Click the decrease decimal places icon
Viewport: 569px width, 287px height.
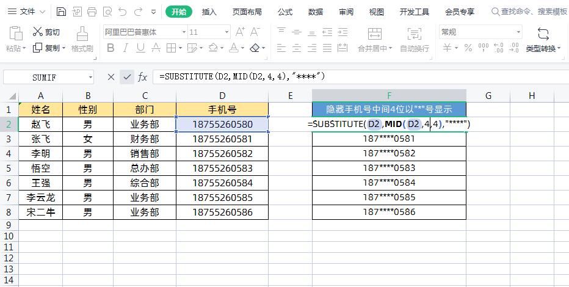(514, 48)
